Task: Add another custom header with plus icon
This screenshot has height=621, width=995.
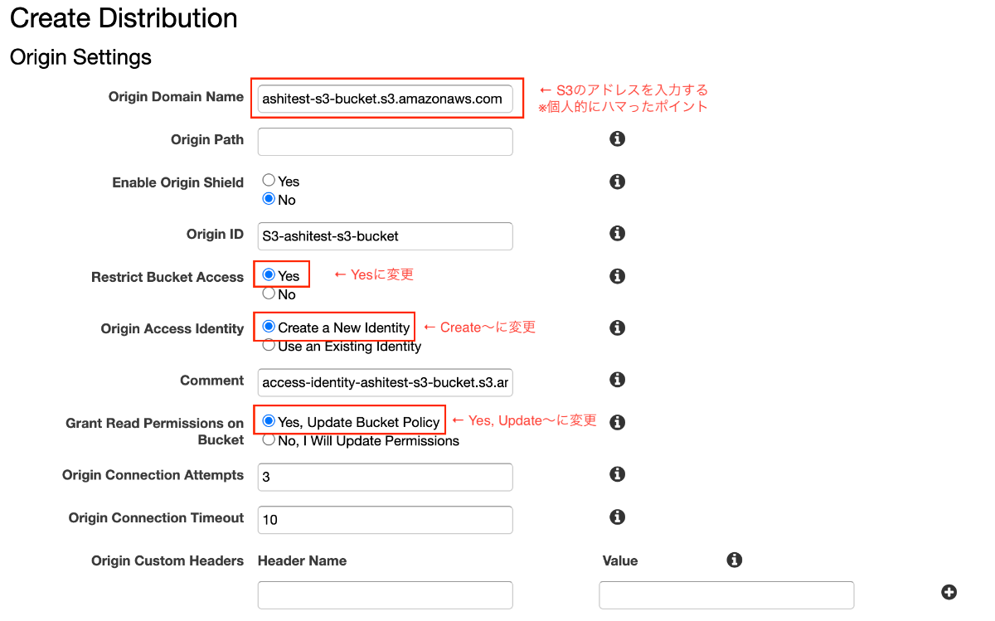Action: (949, 592)
